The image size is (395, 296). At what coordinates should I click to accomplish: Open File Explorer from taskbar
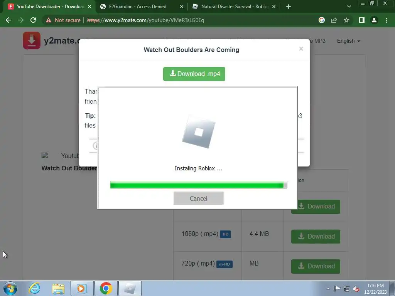coord(58,288)
